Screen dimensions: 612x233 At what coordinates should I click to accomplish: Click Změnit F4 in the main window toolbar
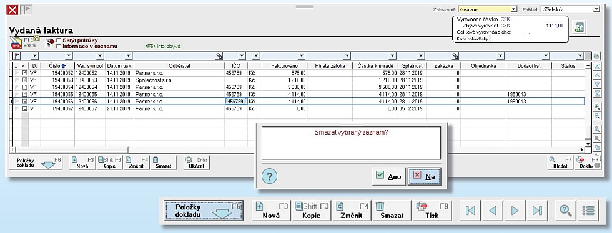tap(136, 163)
